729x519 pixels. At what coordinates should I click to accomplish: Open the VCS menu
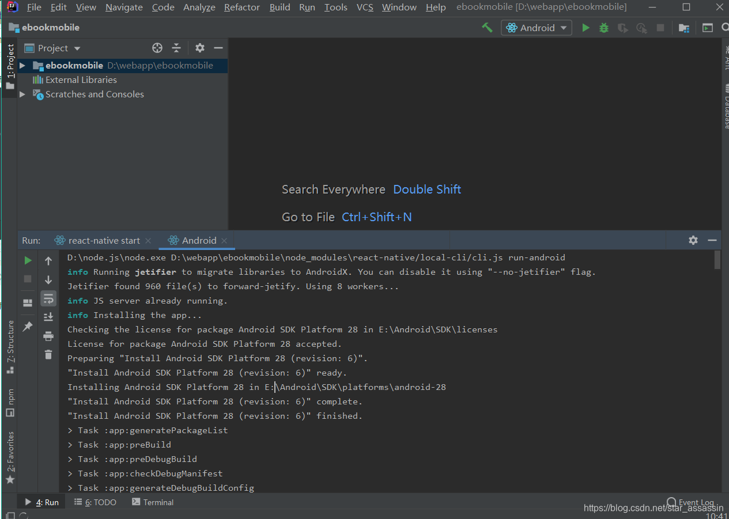pyautogui.click(x=365, y=7)
